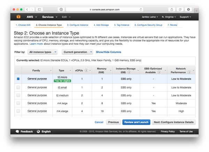Reload the page with refresh icon
Screen dimensions: 209x152
pos(141,9)
